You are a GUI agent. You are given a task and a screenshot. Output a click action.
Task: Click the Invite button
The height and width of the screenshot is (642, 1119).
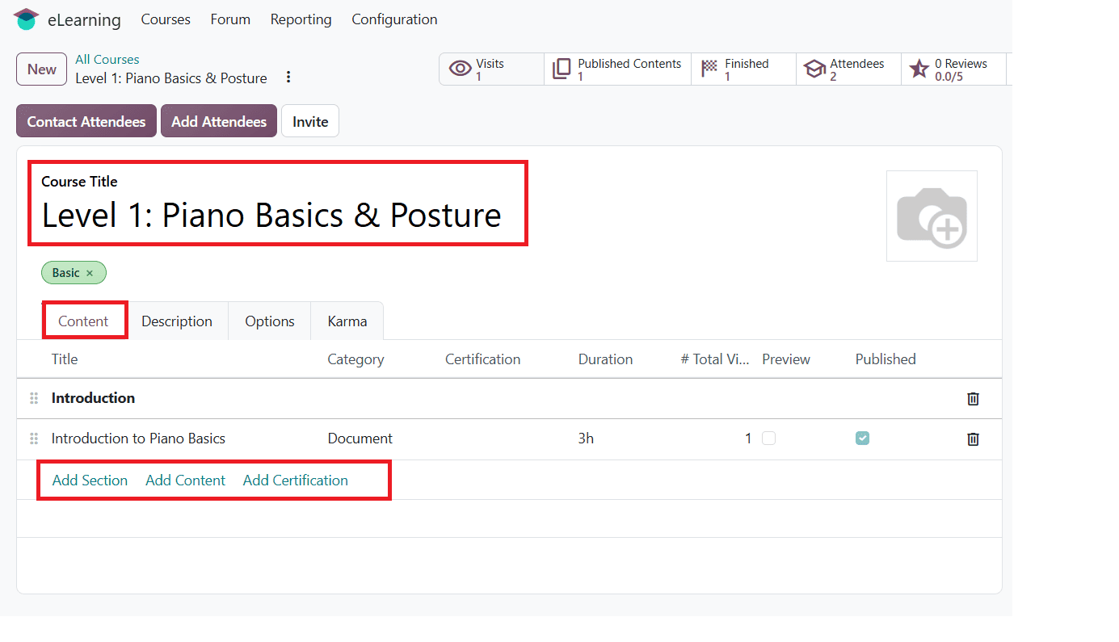click(310, 121)
